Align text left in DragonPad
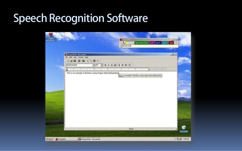242x151 pixels. click(119, 65)
